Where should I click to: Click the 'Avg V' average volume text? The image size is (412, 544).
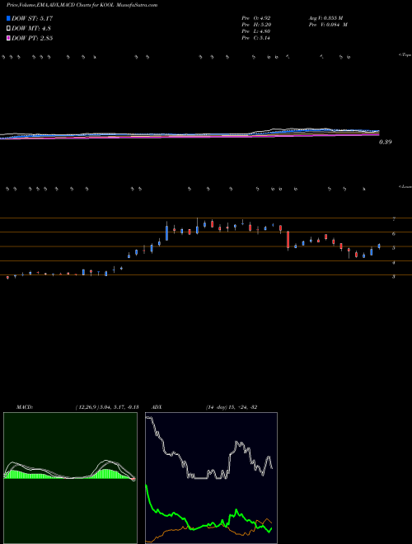pos(325,17)
